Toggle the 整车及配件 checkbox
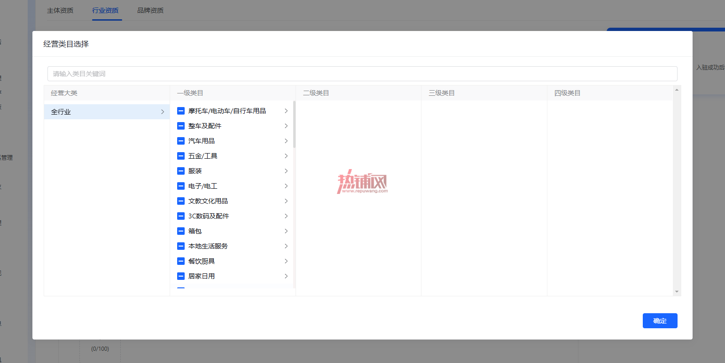 click(x=181, y=126)
